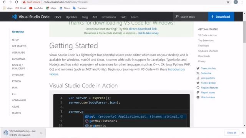
Task: Click the Show all downloads button
Action: tap(231, 133)
